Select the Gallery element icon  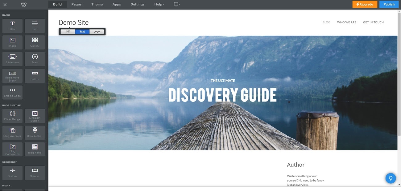tap(35, 42)
